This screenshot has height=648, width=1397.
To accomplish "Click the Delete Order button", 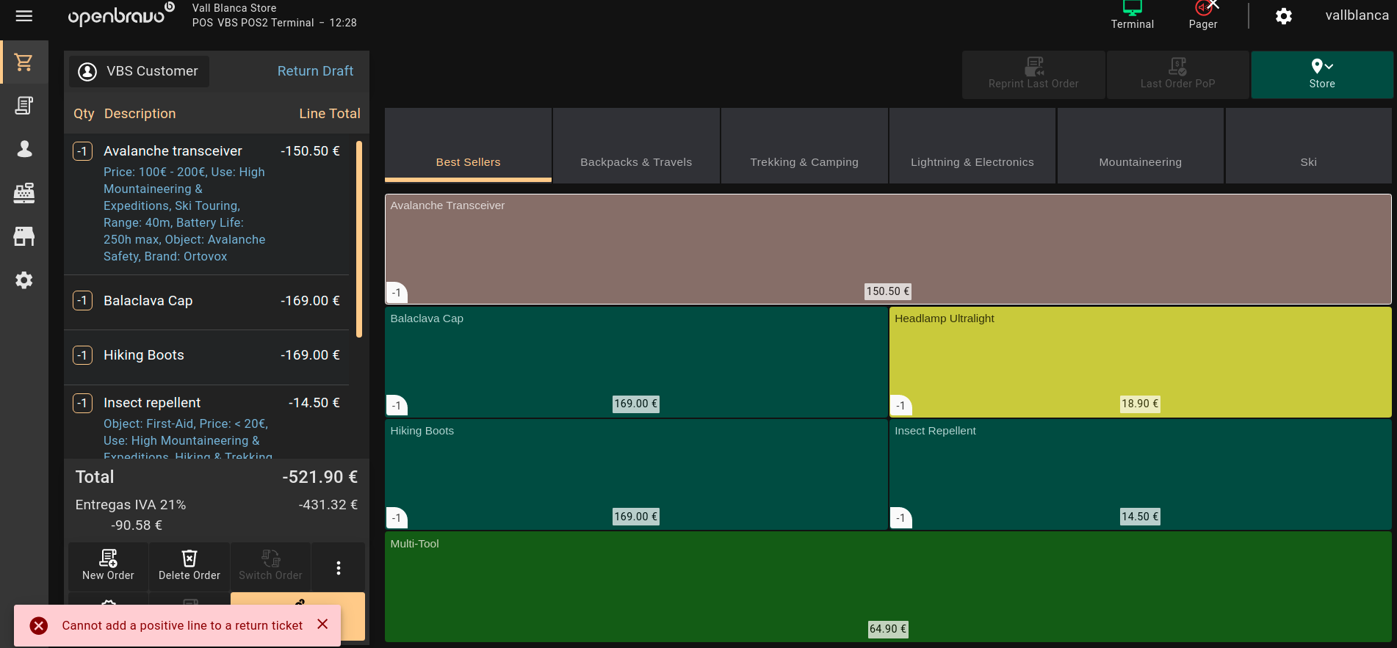I will [x=189, y=566].
